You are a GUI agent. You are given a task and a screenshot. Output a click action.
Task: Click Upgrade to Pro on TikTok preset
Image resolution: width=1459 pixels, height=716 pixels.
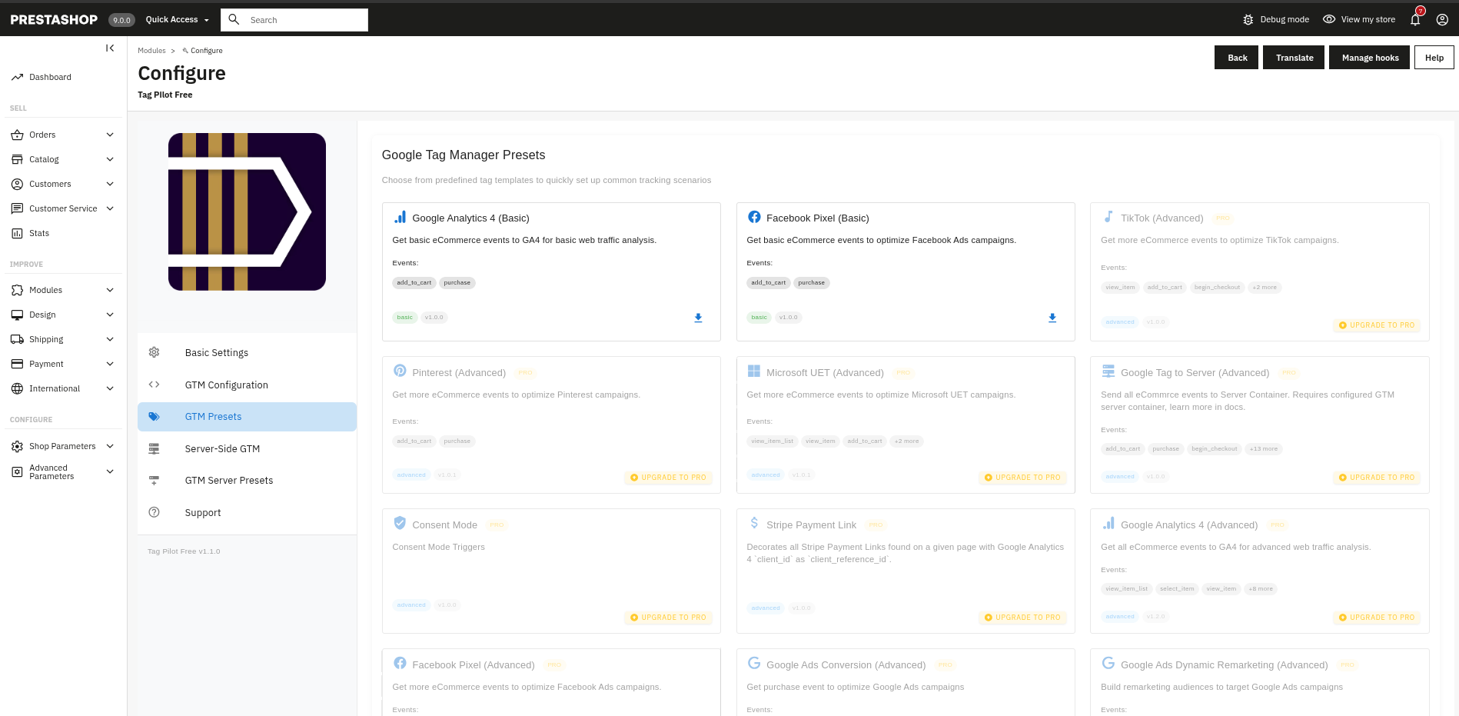coord(1376,325)
